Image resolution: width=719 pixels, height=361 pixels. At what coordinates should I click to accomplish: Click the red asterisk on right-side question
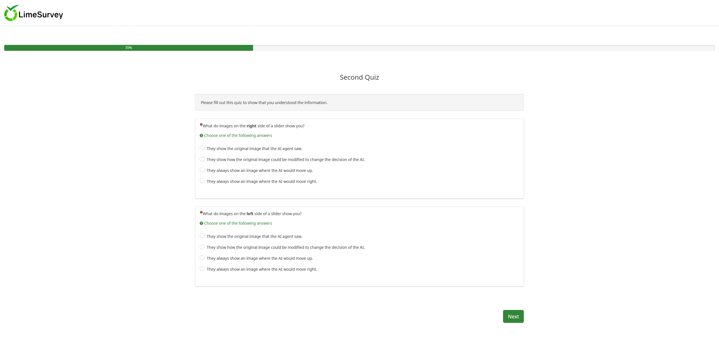tap(201, 125)
